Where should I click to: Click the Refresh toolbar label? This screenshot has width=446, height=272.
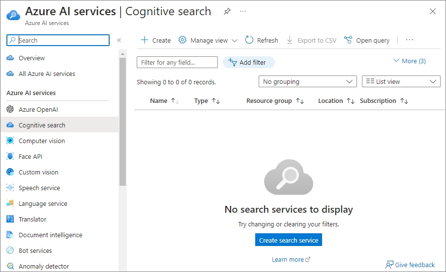(268, 41)
